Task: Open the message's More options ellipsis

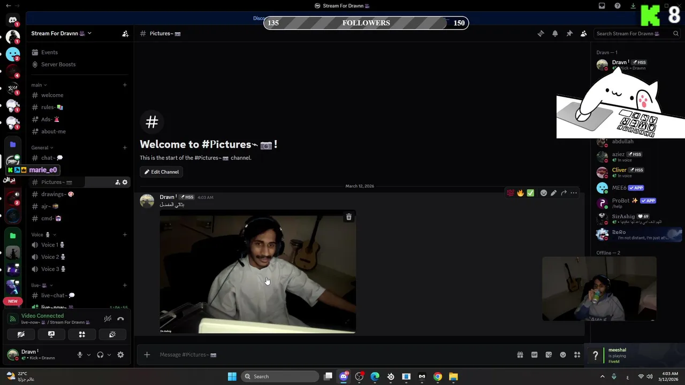Action: point(574,192)
